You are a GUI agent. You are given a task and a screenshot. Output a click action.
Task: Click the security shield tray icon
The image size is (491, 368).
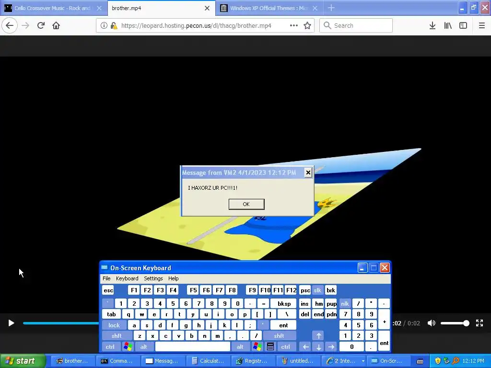click(438, 361)
